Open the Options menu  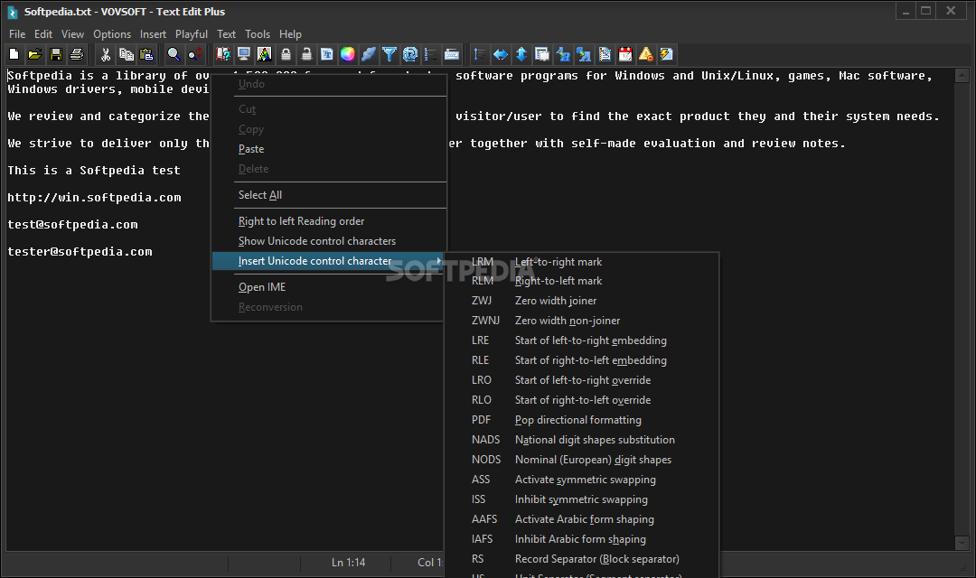(x=112, y=34)
